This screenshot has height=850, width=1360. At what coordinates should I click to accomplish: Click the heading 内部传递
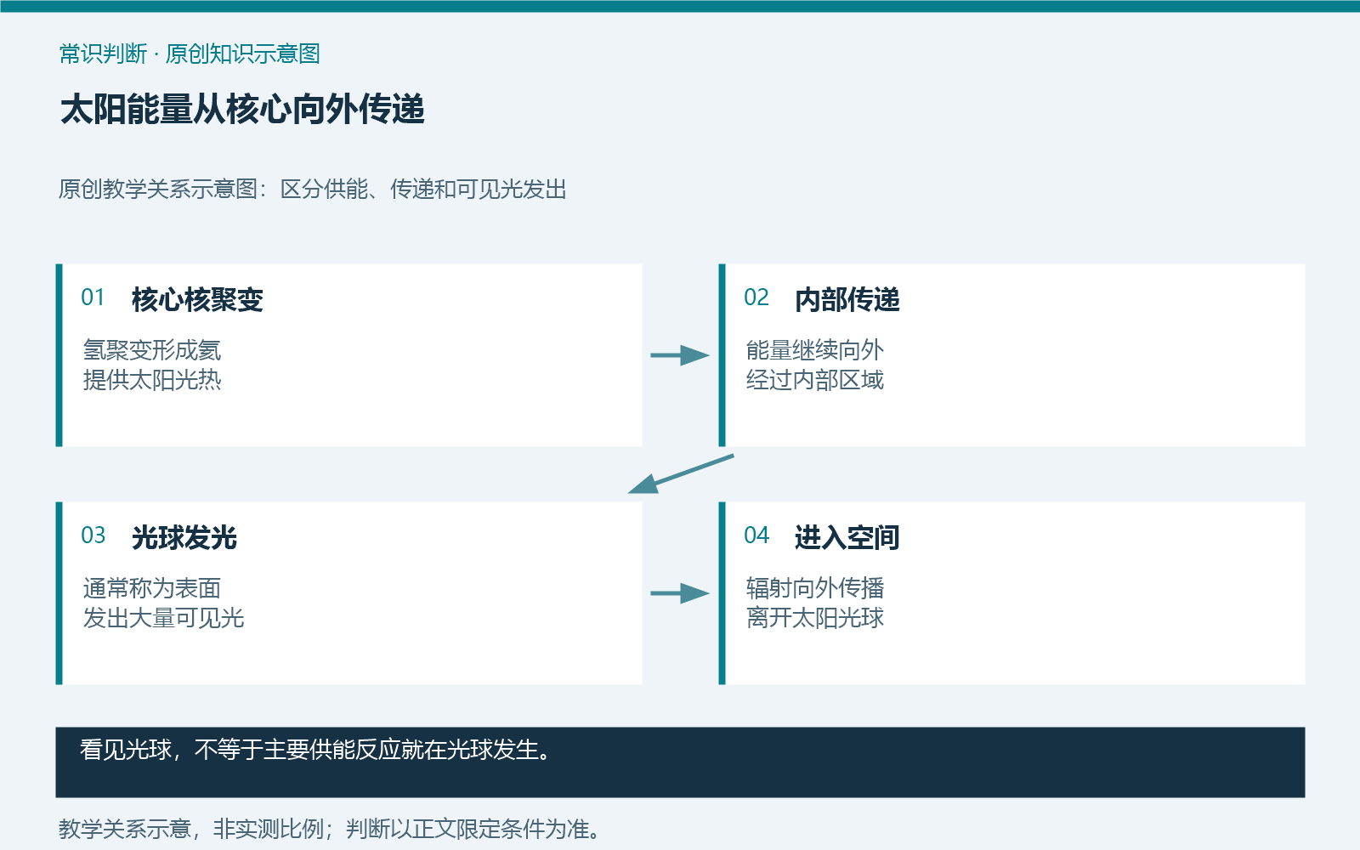click(847, 299)
